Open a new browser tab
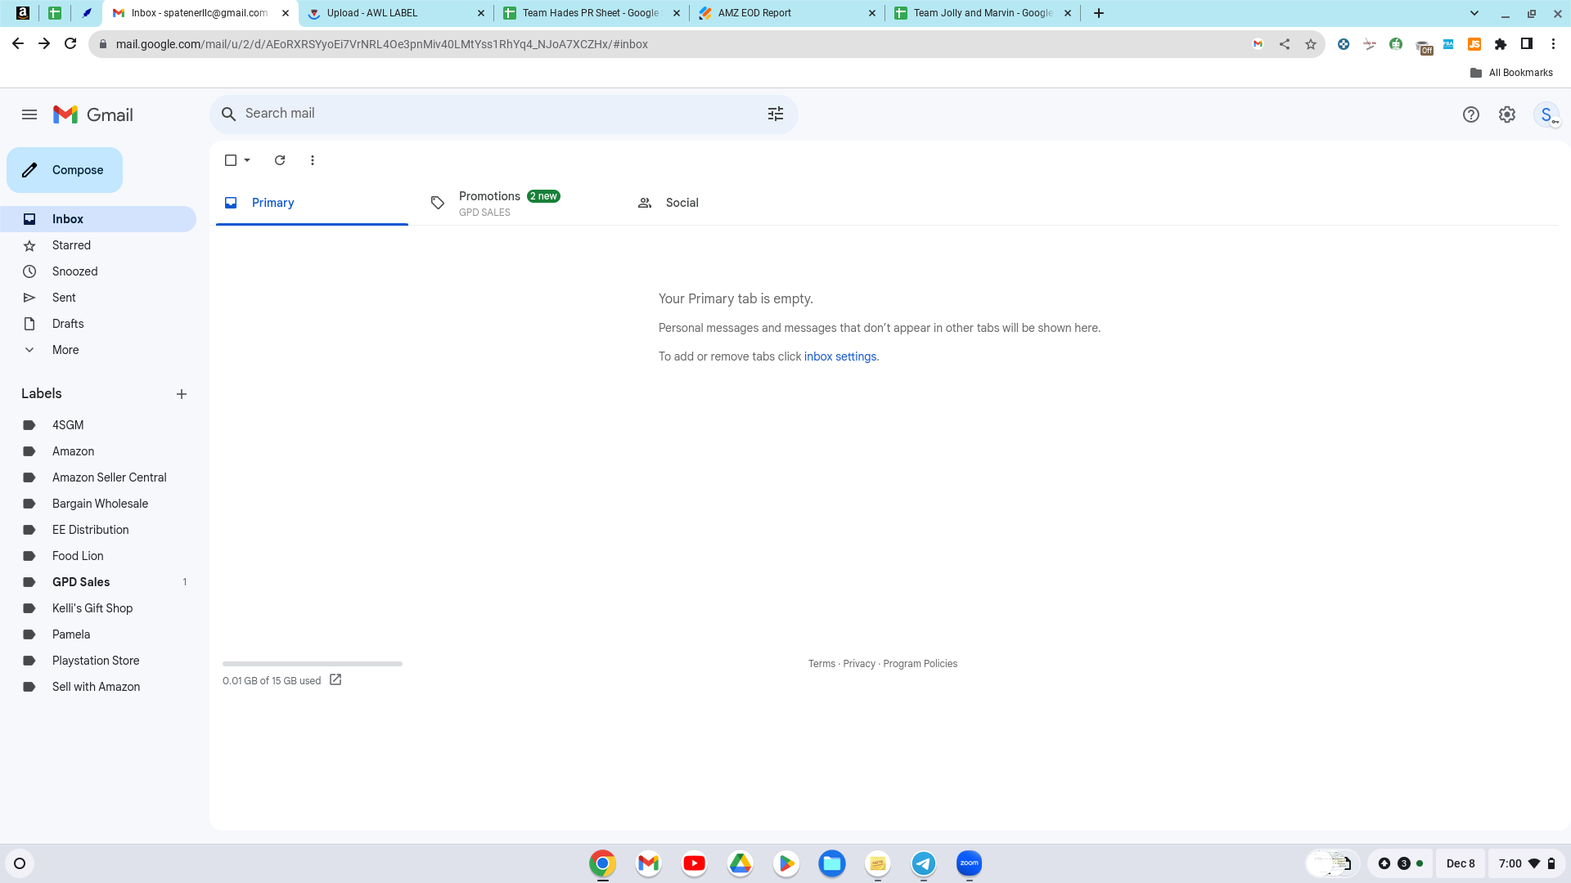 tap(1099, 13)
